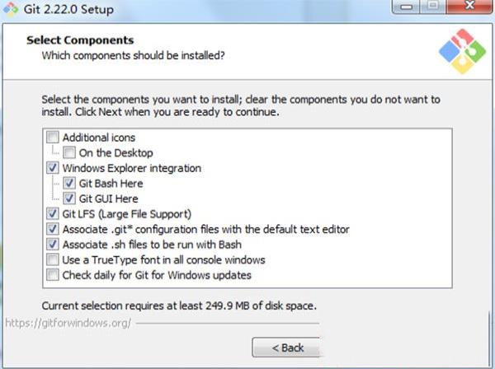Toggle the Git GUI Here checkbox
The height and width of the screenshot is (369, 495).
(x=70, y=199)
